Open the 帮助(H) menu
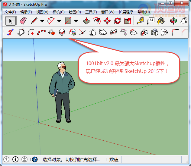 (144, 12)
